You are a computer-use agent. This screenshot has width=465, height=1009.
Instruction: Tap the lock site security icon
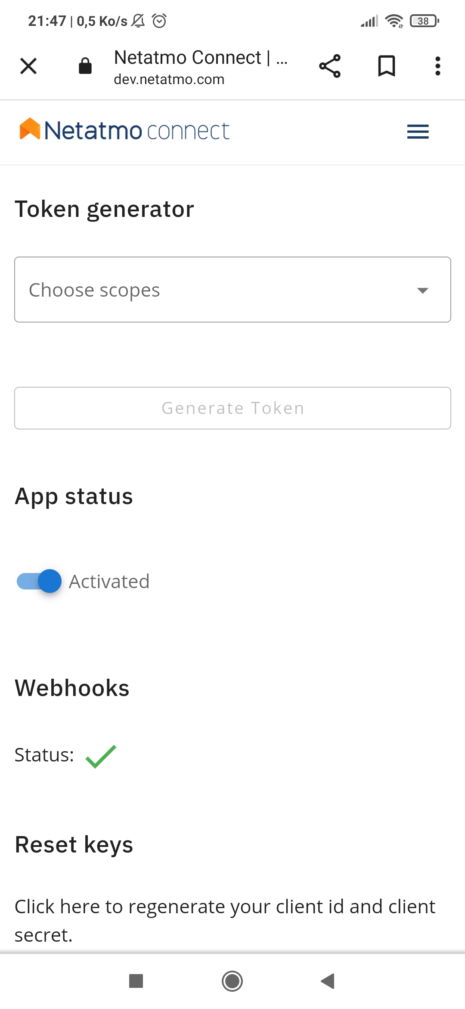click(85, 66)
